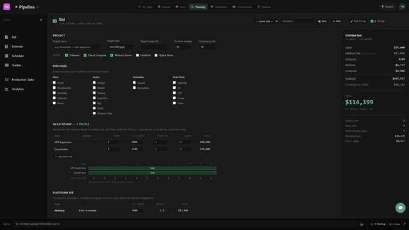Click the Request button
This screenshot has width=409, height=230.
[387, 7]
